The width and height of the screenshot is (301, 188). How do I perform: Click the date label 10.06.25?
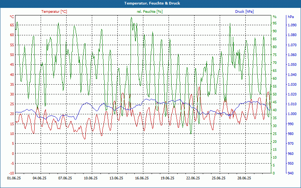(x=91, y=178)
